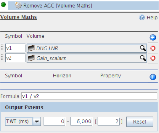
Task: Remove the v2 Gain_scalars row with the red X
Action: [x=153, y=58]
